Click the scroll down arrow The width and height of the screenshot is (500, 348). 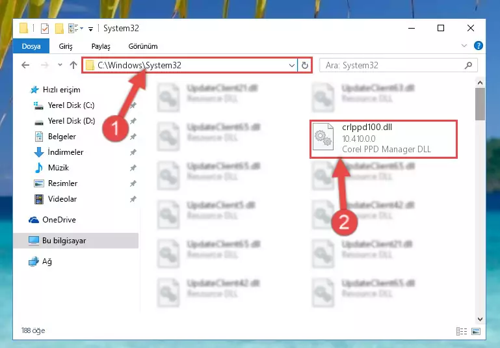click(480, 319)
